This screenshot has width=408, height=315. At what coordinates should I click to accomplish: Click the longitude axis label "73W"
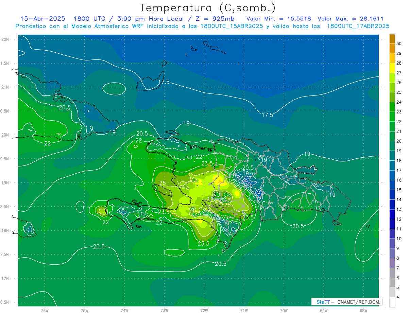pos(164,311)
